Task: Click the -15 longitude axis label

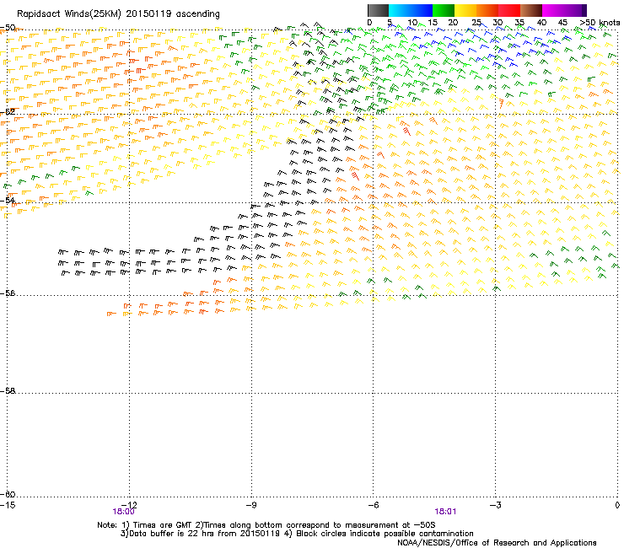Action: 8,505
